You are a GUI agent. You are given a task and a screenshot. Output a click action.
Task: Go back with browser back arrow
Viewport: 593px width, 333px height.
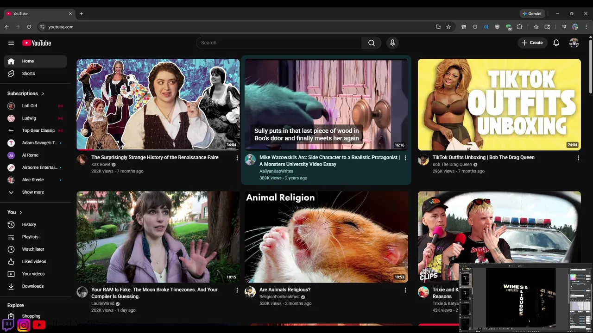click(x=6, y=27)
